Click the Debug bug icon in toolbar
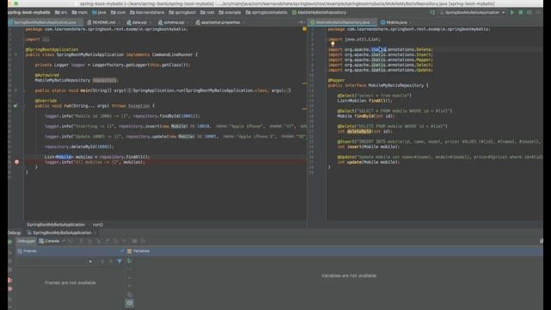 click(x=520, y=12)
